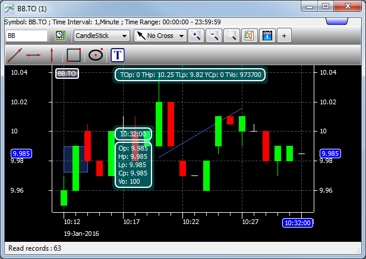
Task: Click the BB symbol input field
Action: pos(26,36)
